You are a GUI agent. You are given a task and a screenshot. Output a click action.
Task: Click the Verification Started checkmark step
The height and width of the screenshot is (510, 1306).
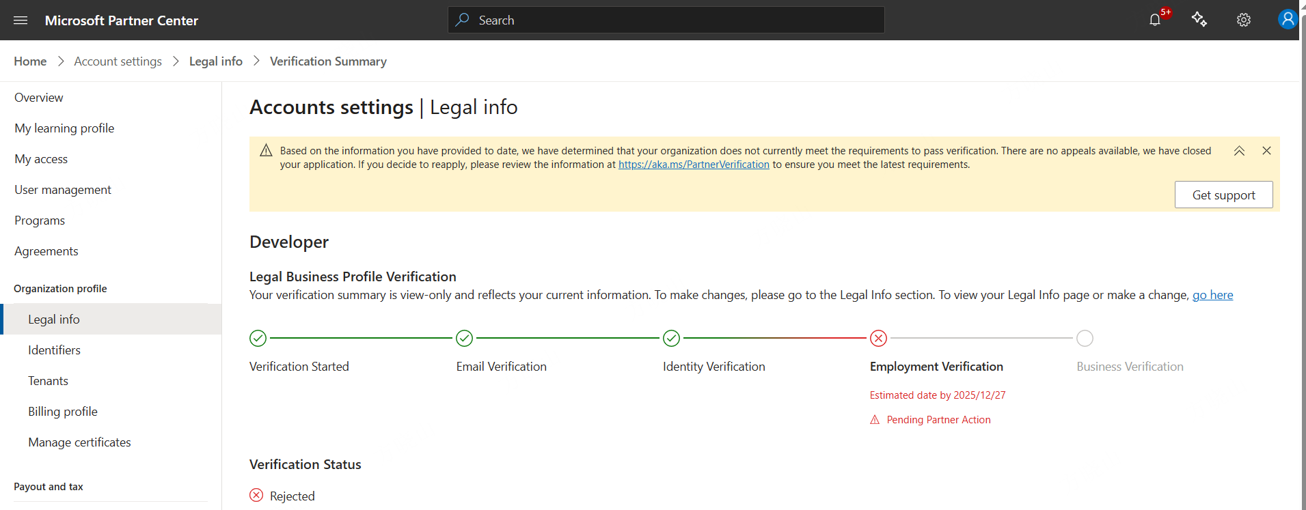point(258,338)
